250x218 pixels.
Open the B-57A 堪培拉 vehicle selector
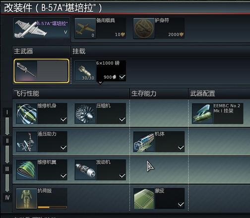(42, 28)
